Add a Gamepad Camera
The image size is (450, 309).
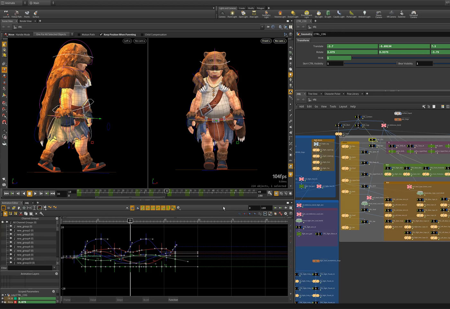tap(414, 14)
